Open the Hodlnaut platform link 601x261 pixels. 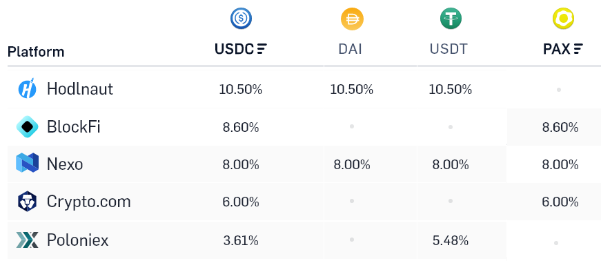pyautogui.click(x=80, y=88)
